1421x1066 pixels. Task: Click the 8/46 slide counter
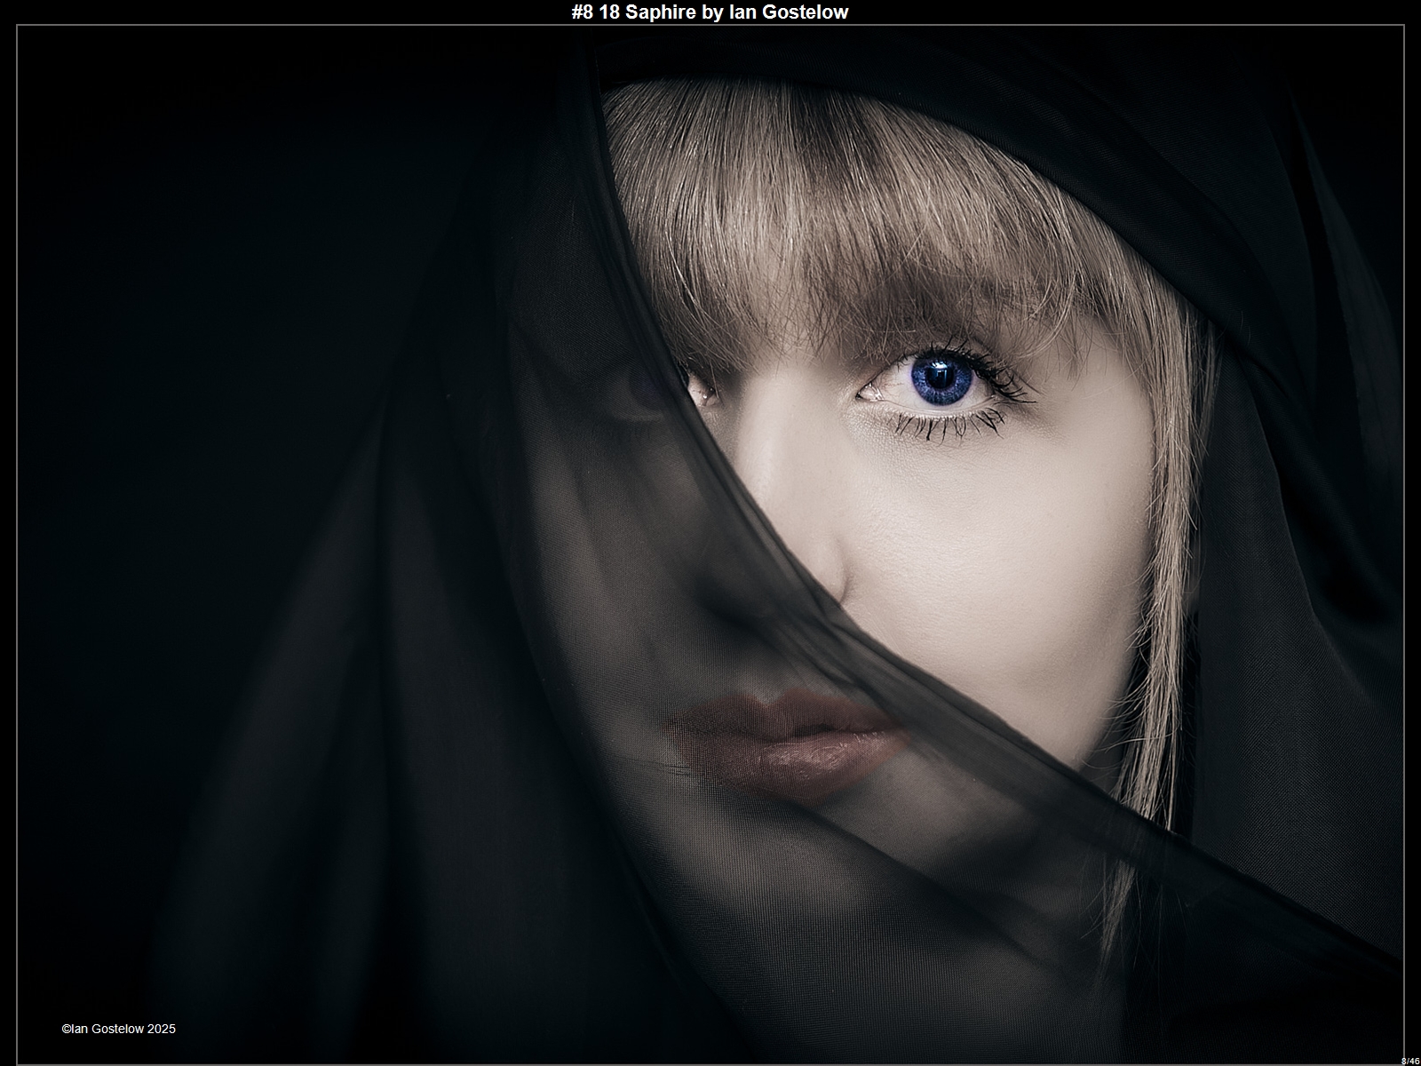(x=1409, y=1060)
